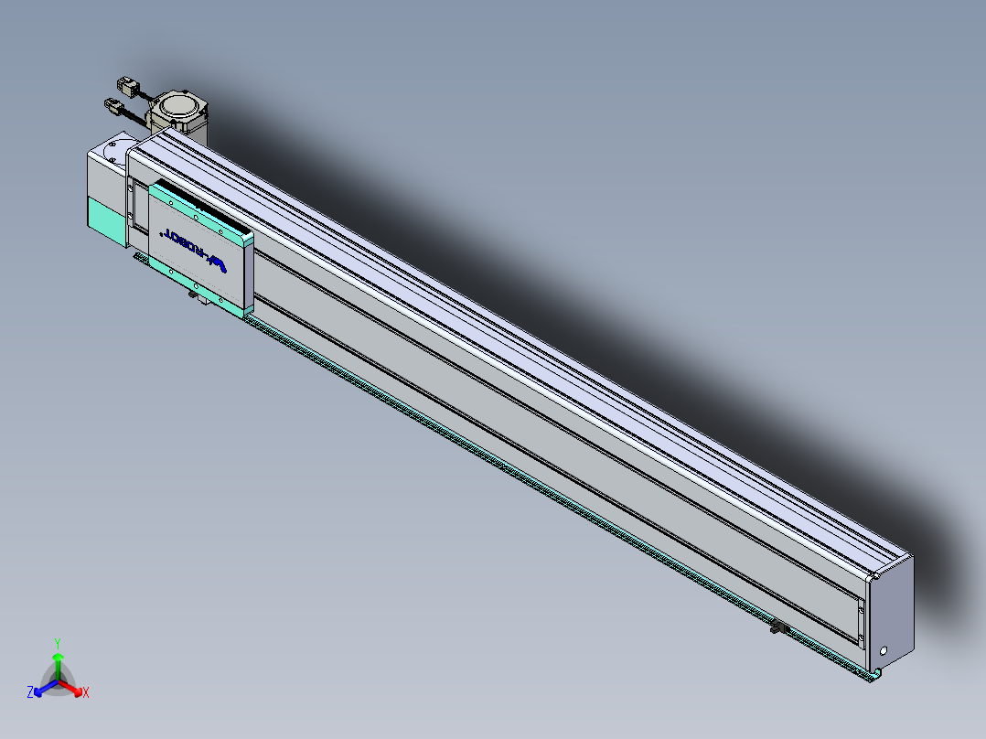Click the round hole on the far end cap
This screenshot has width=986, height=739.
pyautogui.click(x=884, y=651)
